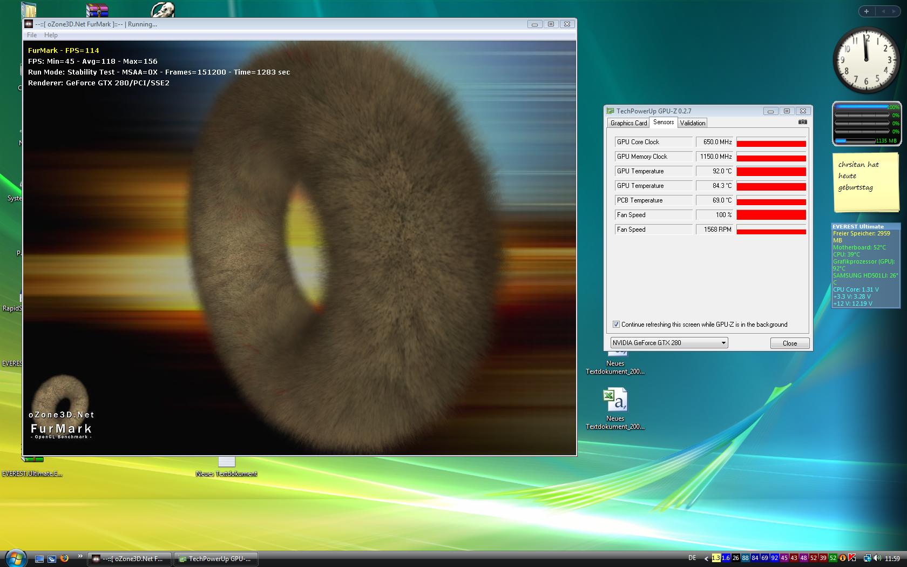
Task: Open the Kaspersky tray icon
Action: [x=852, y=558]
